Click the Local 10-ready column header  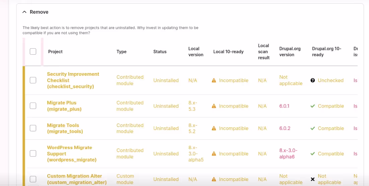[228, 52]
